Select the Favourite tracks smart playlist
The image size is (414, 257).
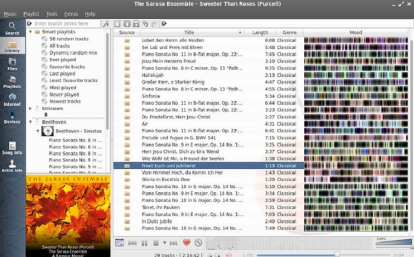(67, 67)
